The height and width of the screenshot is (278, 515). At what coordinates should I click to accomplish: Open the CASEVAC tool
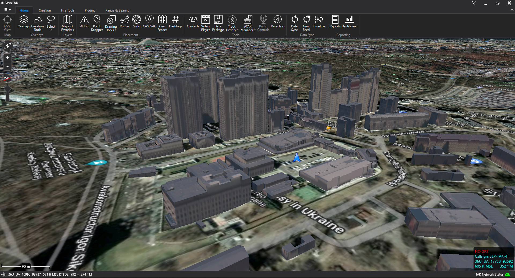tap(149, 22)
